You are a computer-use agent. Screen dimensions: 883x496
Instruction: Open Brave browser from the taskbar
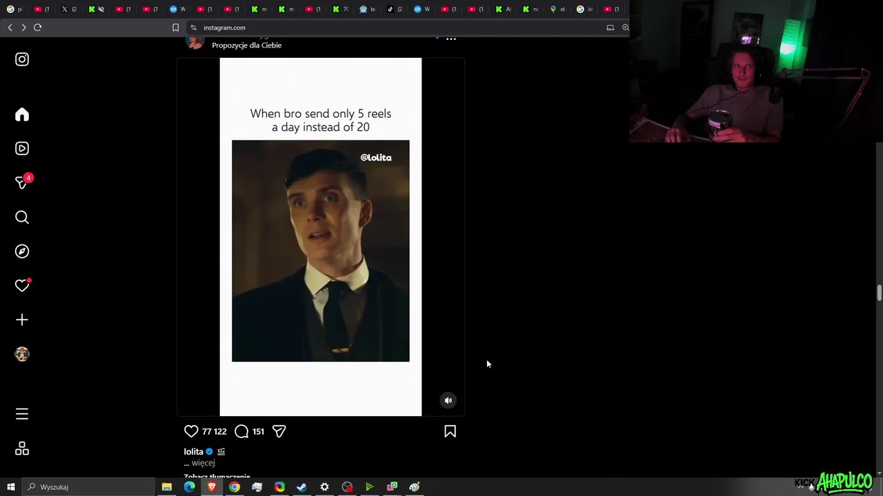(212, 487)
